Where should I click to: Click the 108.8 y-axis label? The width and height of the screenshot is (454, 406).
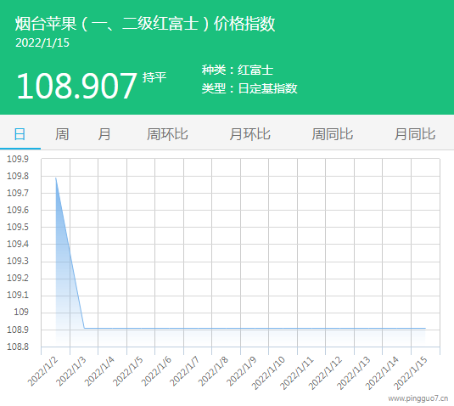coord(18,347)
